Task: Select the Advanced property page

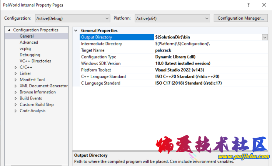Action: (29, 42)
